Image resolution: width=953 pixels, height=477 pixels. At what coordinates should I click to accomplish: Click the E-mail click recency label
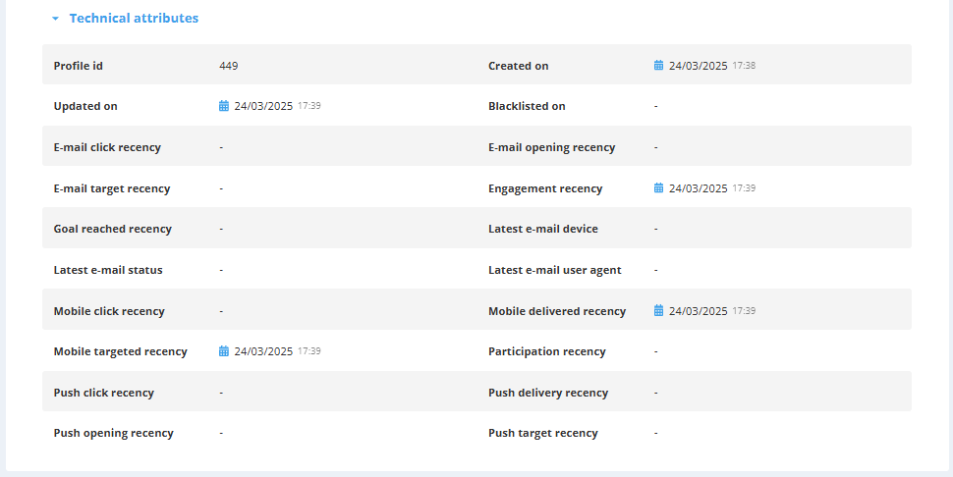[107, 147]
